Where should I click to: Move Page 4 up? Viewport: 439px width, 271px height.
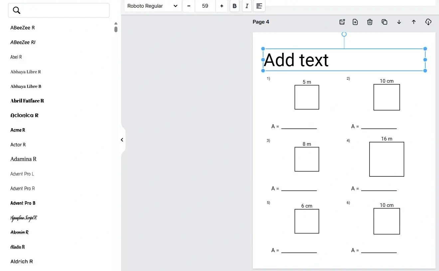pyautogui.click(x=414, y=22)
